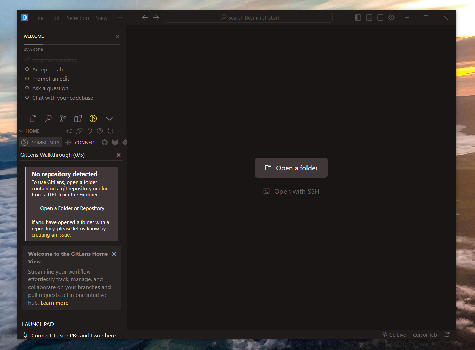Click the COMMUNITY edition button

[40, 143]
